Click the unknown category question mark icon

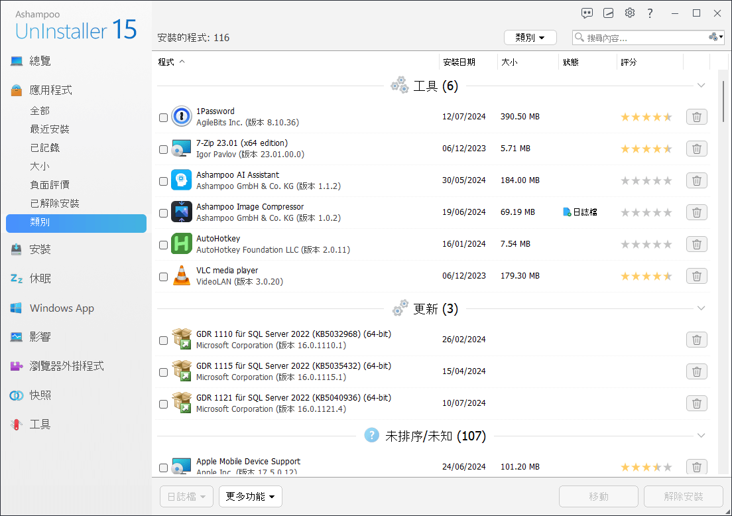[371, 435]
